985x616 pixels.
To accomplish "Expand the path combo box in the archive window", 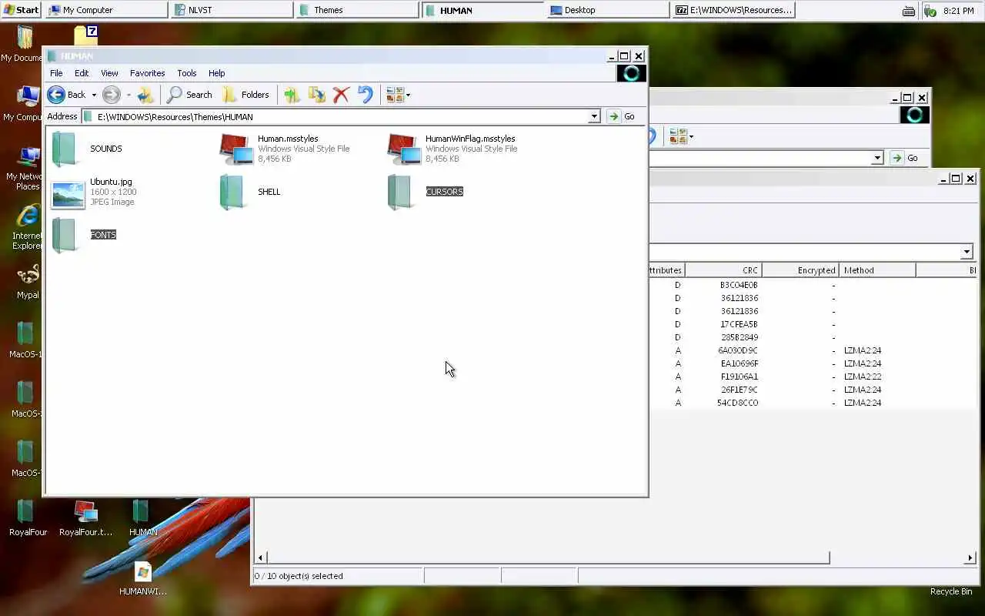I will (967, 252).
